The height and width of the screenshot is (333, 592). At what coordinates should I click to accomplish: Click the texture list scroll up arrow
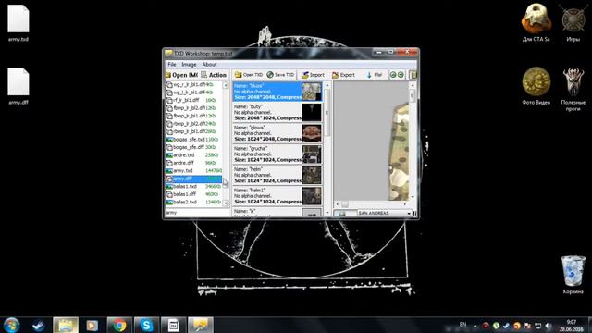coord(327,85)
